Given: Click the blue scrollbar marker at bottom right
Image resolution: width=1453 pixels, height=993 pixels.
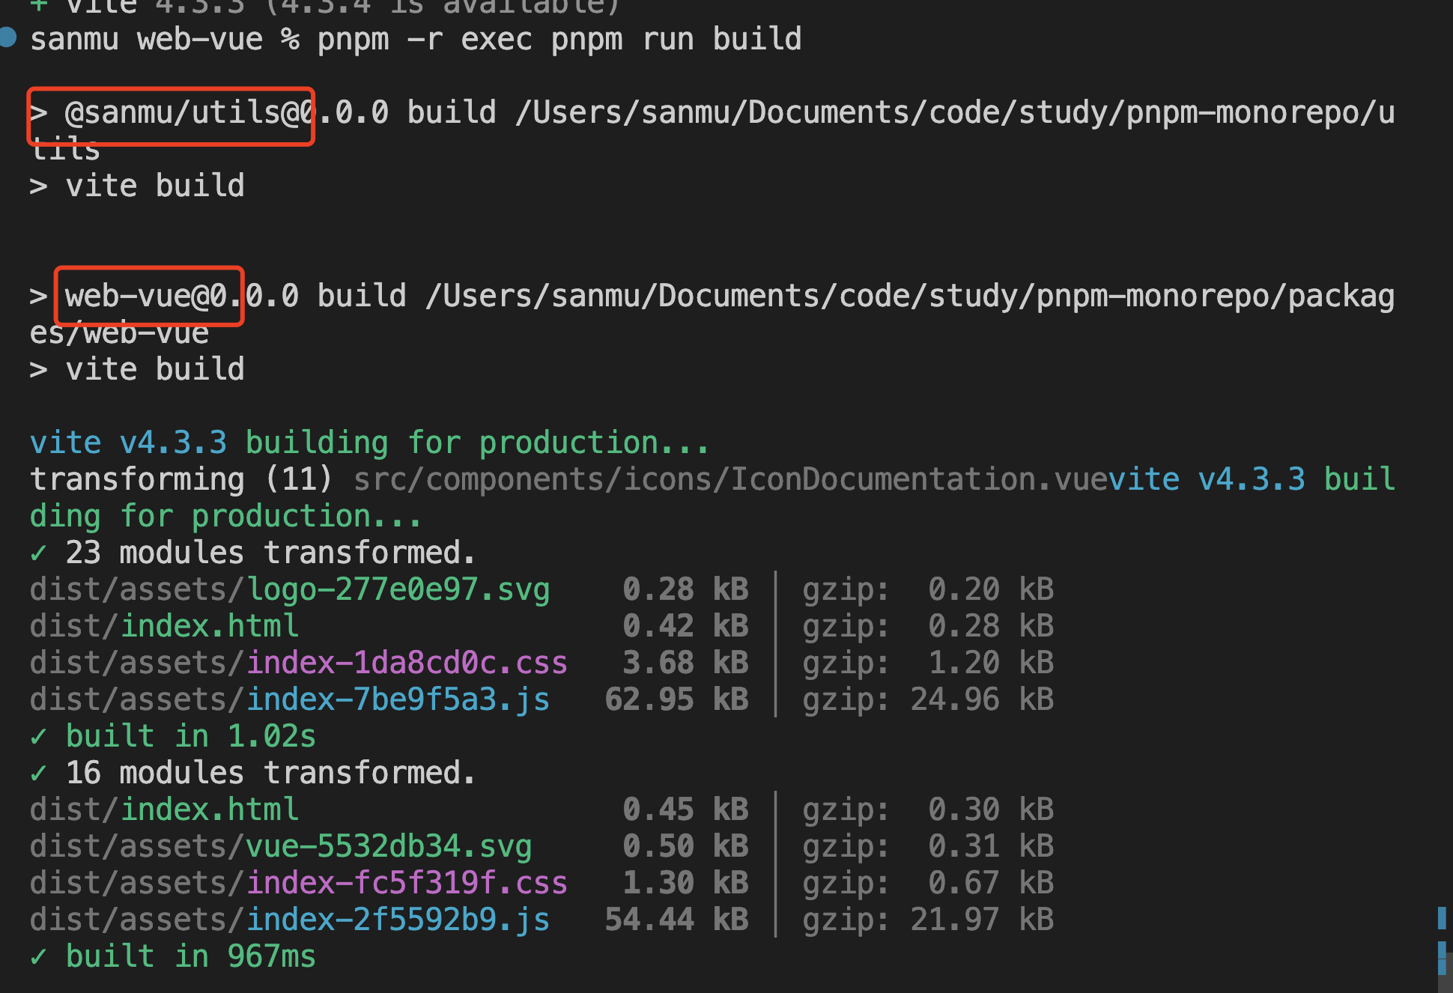Looking at the screenshot, I should click(x=1442, y=917).
